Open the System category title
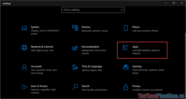Image resolution: width=186 pixels, height=99 pixels. pos(35,27)
